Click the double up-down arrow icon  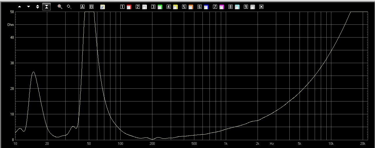[38, 7]
